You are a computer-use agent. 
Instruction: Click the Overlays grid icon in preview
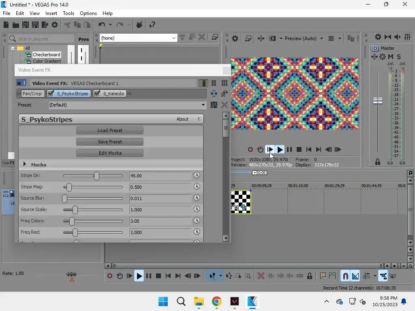click(331, 38)
